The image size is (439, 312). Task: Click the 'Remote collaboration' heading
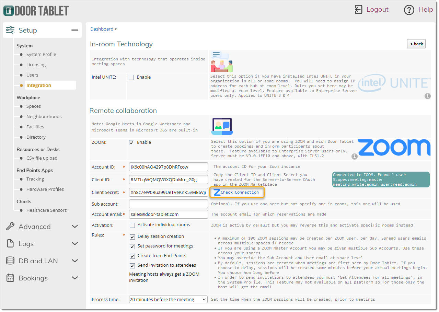pyautogui.click(x=123, y=111)
